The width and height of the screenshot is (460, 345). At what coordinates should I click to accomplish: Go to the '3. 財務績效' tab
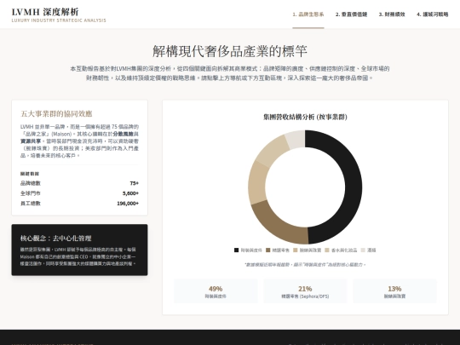(x=392, y=14)
